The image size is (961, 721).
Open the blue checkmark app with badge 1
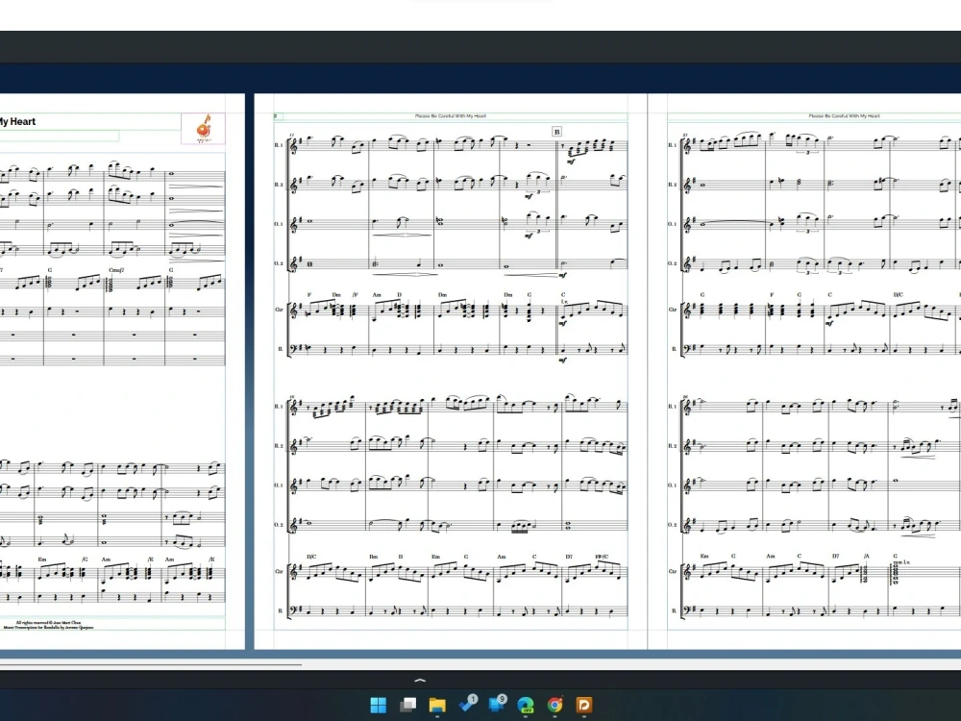(x=468, y=704)
